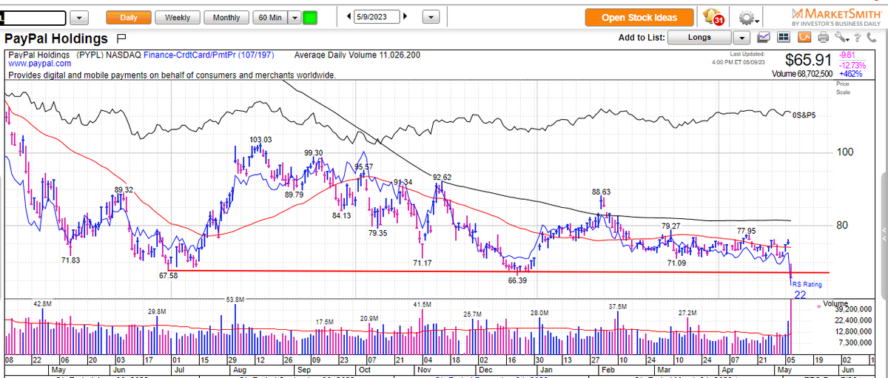The height and width of the screenshot is (378, 888).
Task: Click the 103.03 price high label
Action: 260,140
